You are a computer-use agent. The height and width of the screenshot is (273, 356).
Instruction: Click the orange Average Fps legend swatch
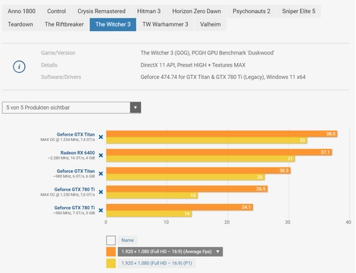(x=111, y=252)
